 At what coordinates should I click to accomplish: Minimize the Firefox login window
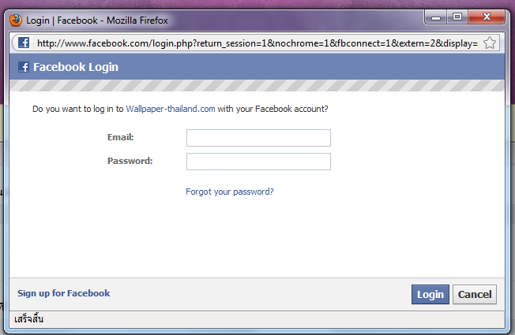coord(435,16)
